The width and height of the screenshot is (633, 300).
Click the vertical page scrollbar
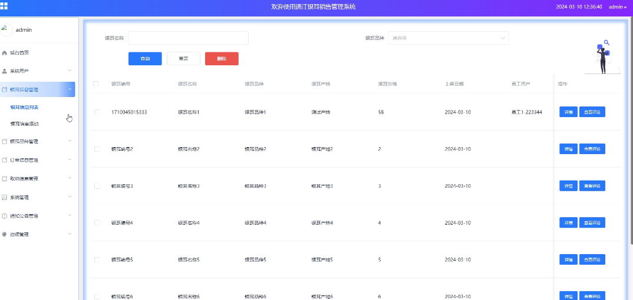pos(631,131)
